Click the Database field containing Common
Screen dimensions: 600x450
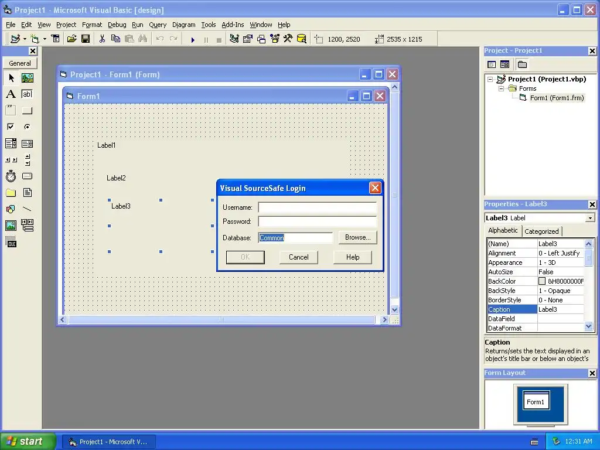click(295, 238)
